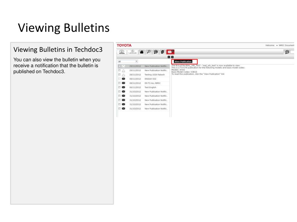
Task: Open message 'EN TO ALL NMSC'
Action: [x=153, y=83]
